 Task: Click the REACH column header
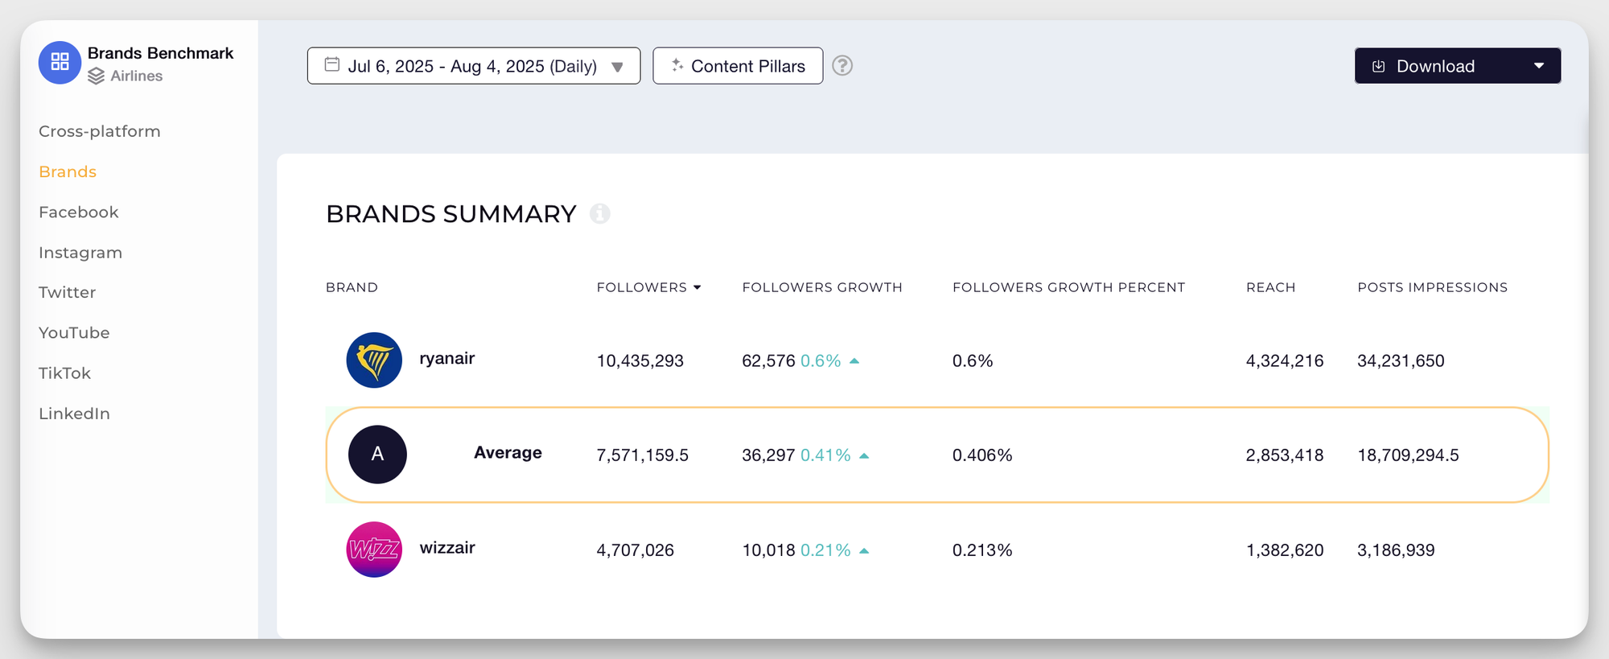click(x=1271, y=287)
